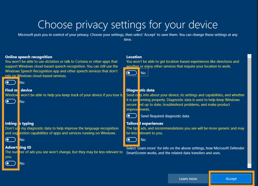Click the 'Send Required diagnostic data' label

(165, 116)
